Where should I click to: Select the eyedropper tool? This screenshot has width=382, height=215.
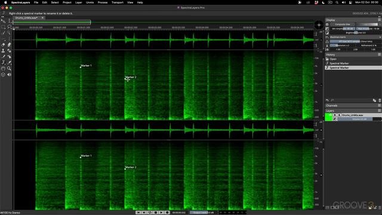coord(10,63)
